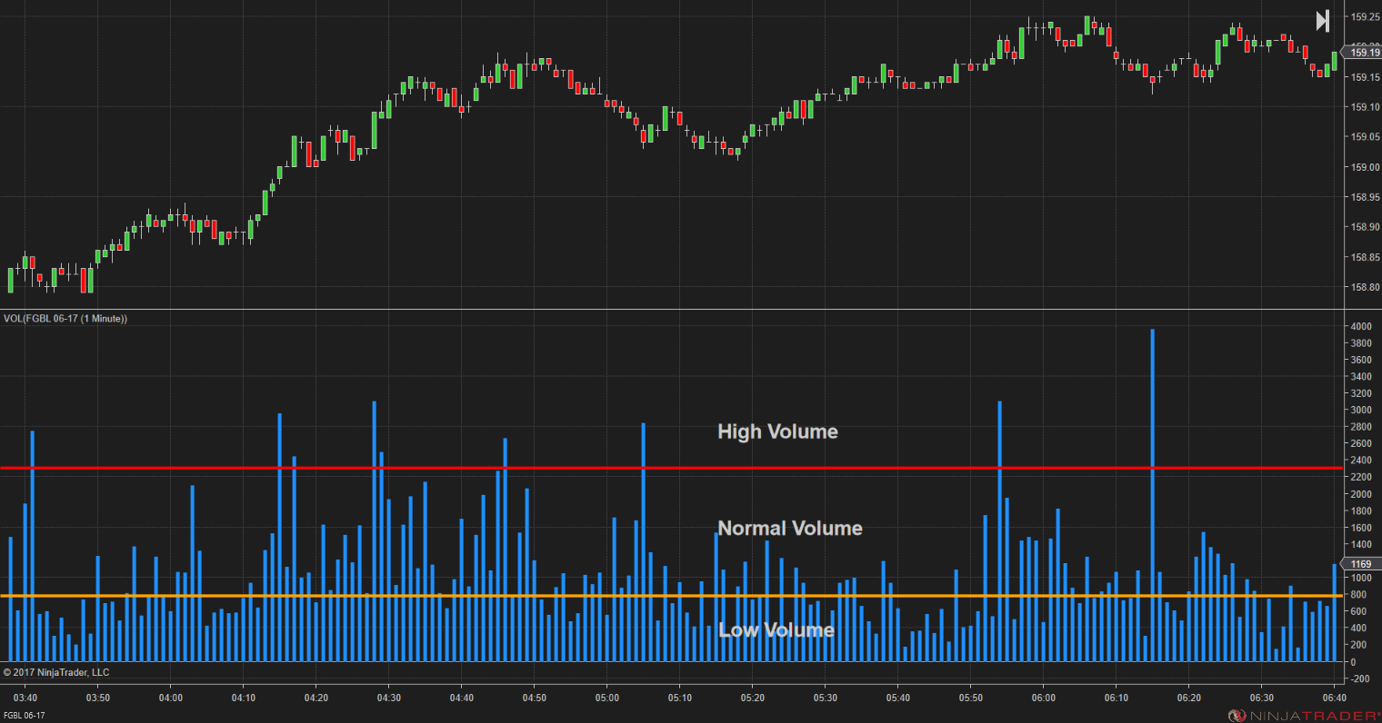Click the tallest volume bar near 06:15

coord(1152,495)
